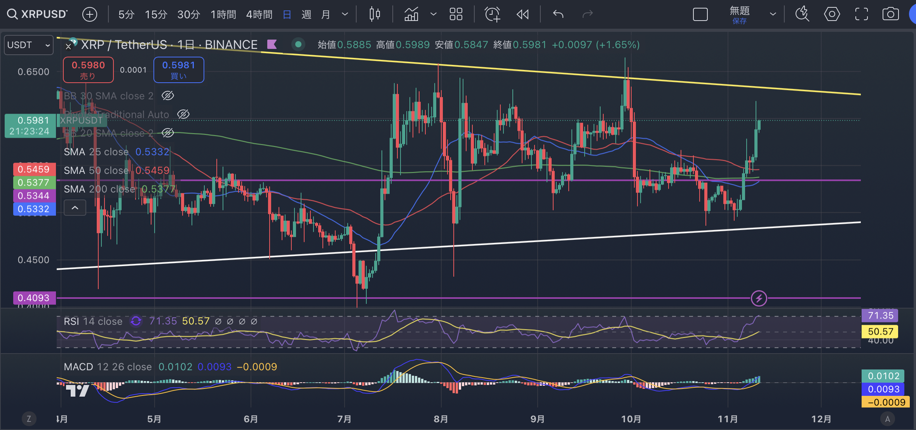Change the candlestick chart style

[375, 14]
